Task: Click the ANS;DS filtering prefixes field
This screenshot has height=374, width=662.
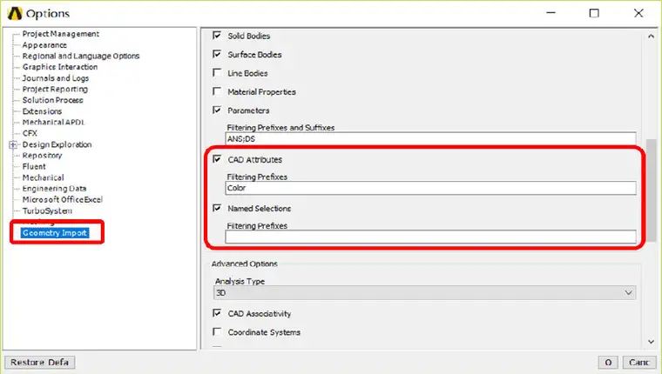Action: pos(430,138)
